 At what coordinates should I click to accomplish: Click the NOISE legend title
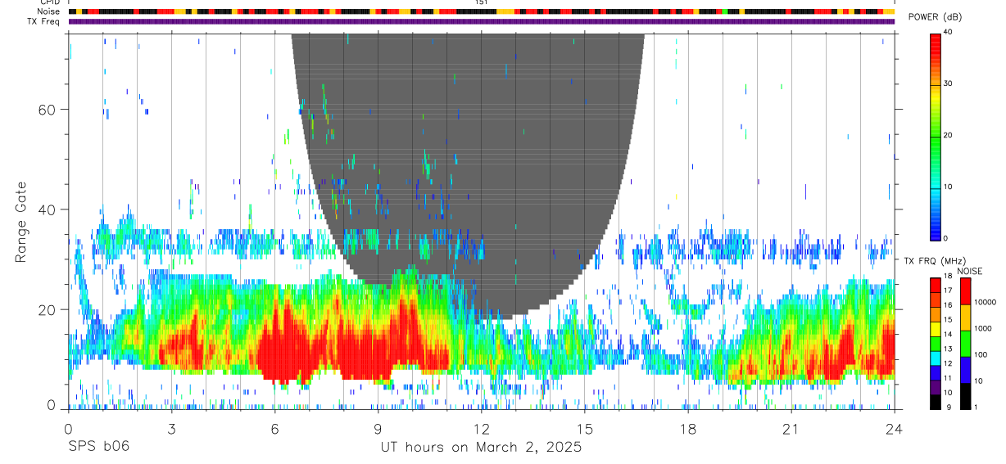click(969, 271)
